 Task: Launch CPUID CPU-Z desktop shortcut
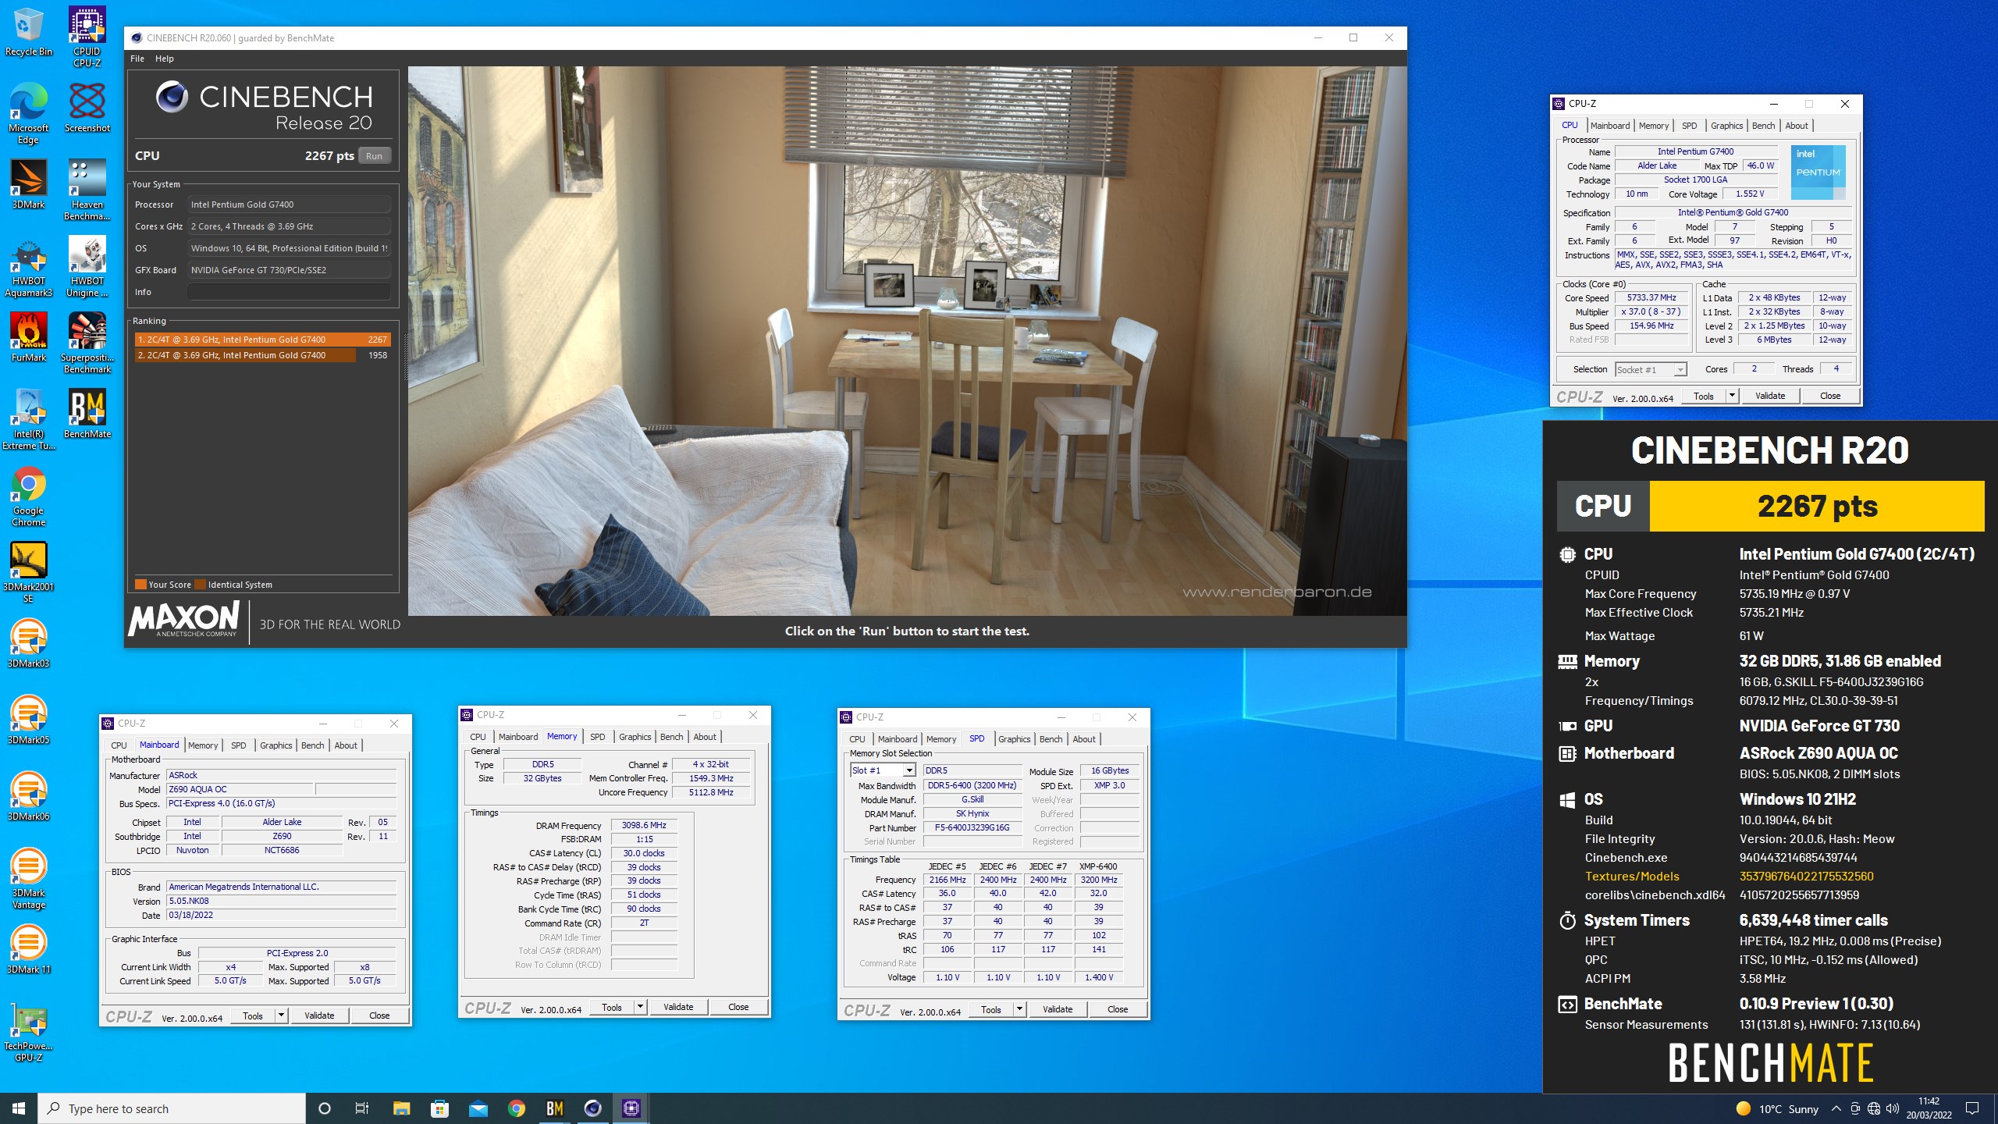(87, 37)
